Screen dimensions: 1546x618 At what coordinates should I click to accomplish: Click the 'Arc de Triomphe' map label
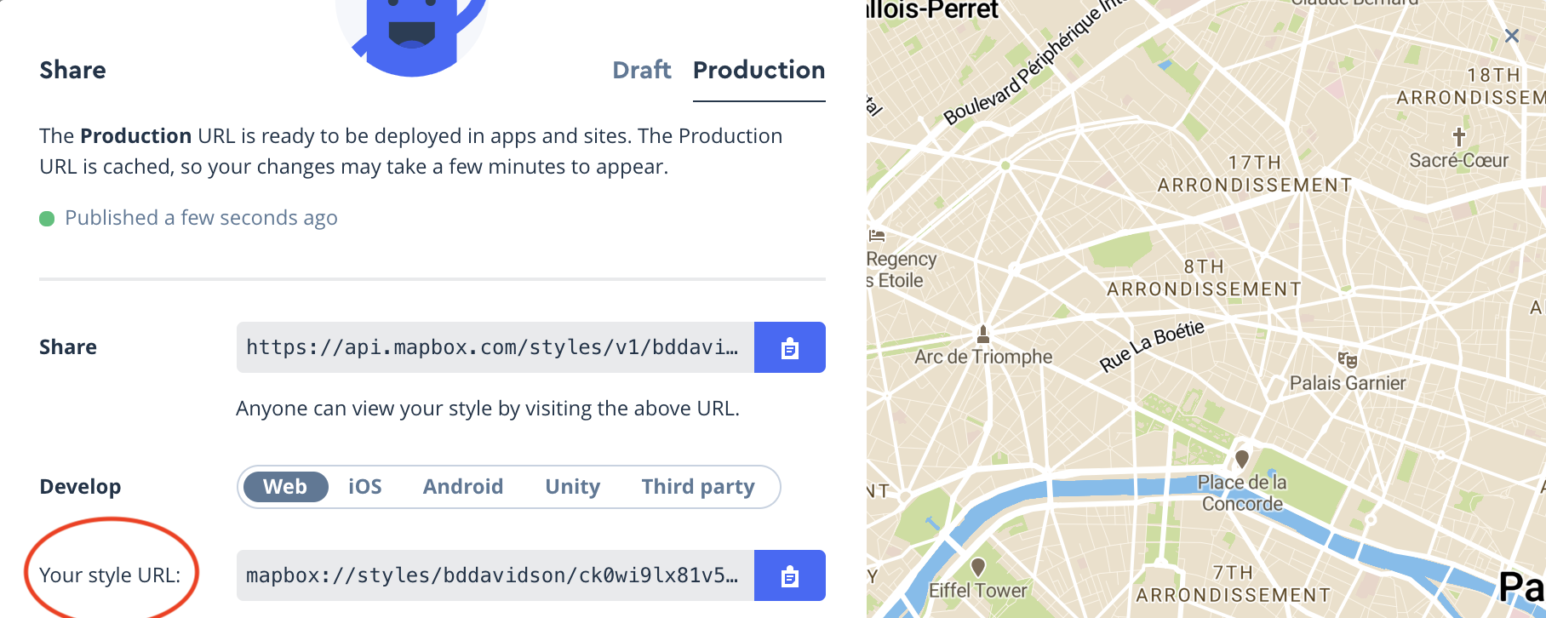[x=983, y=357]
